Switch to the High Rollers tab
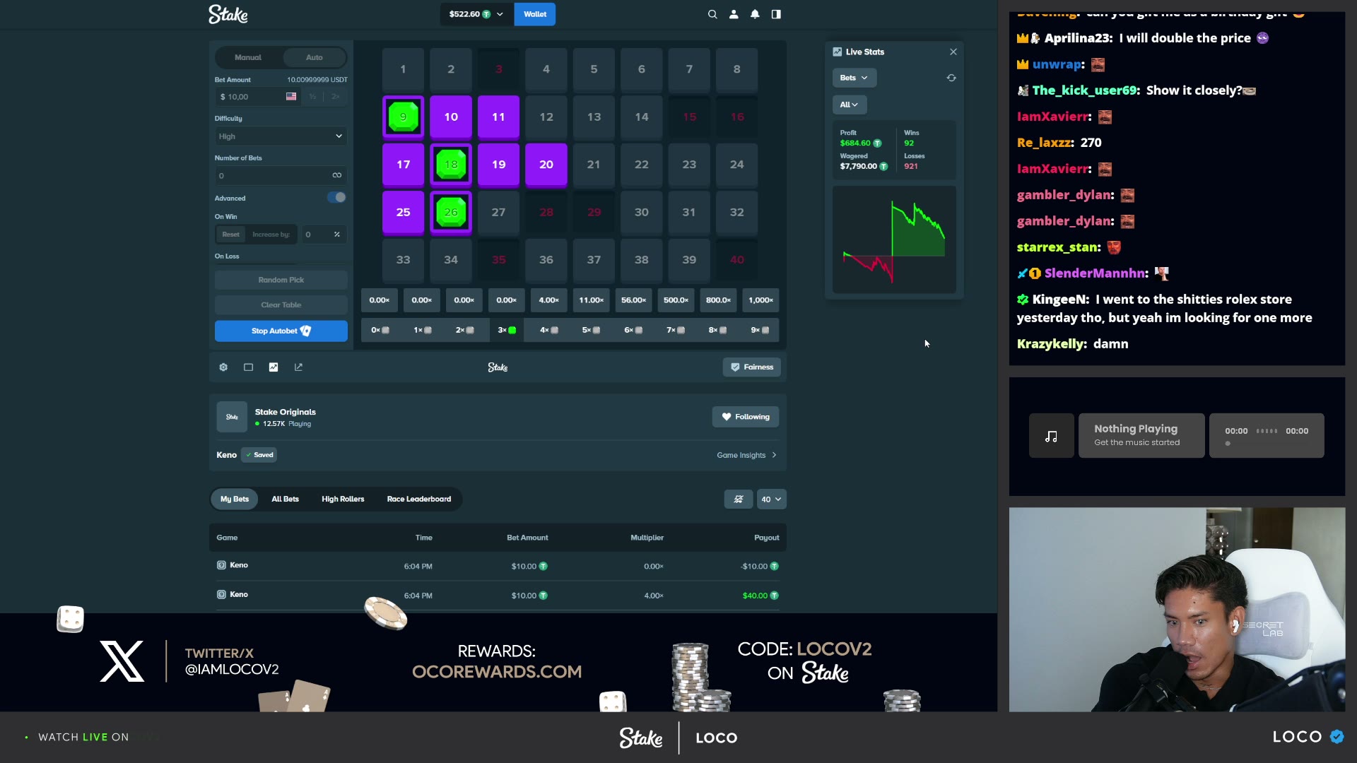This screenshot has width=1357, height=763. 343,499
